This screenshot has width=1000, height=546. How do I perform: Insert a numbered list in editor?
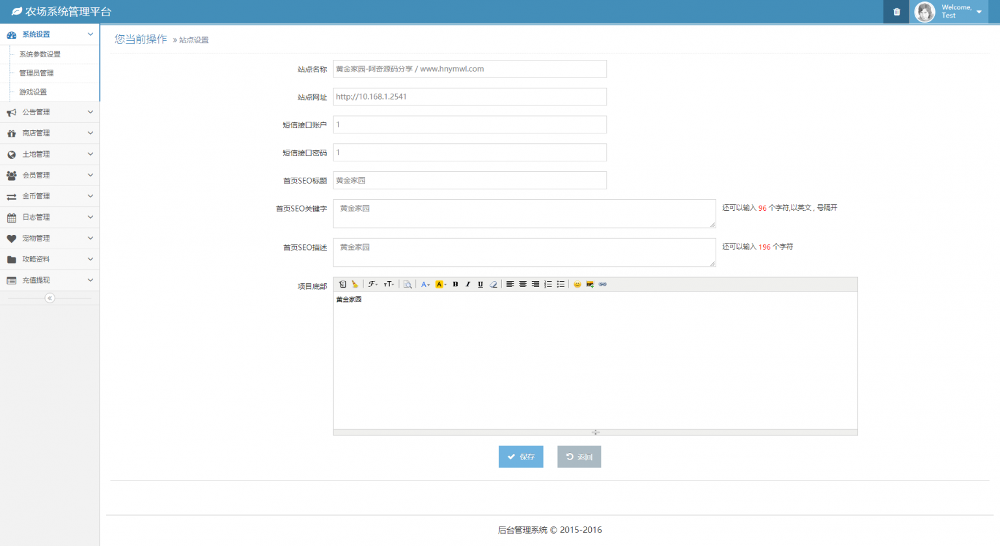pyautogui.click(x=548, y=284)
